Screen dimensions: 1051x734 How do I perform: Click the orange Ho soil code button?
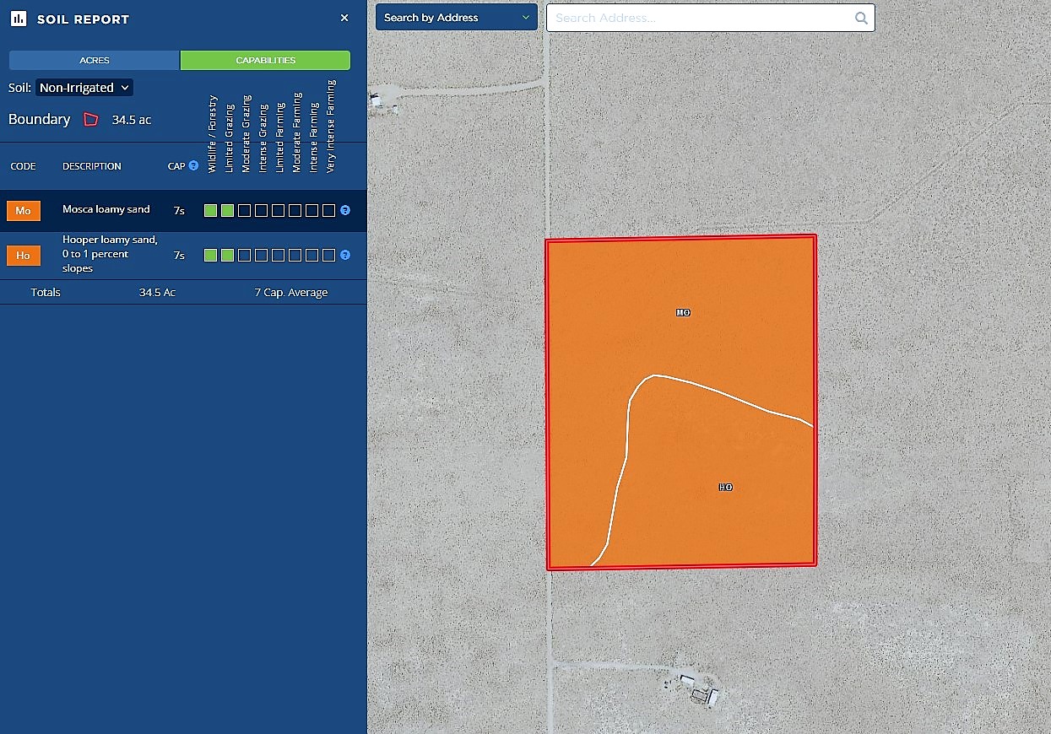24,256
